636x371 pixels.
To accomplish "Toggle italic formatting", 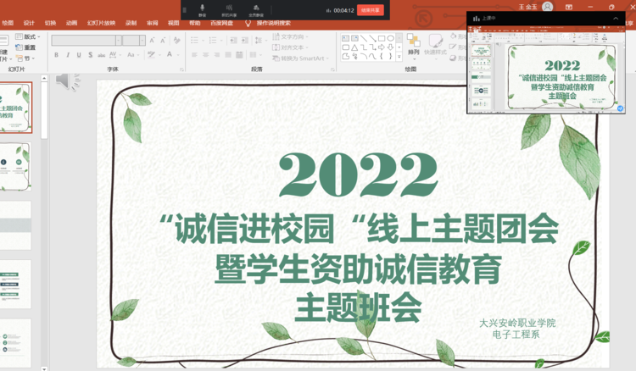I will [68, 55].
